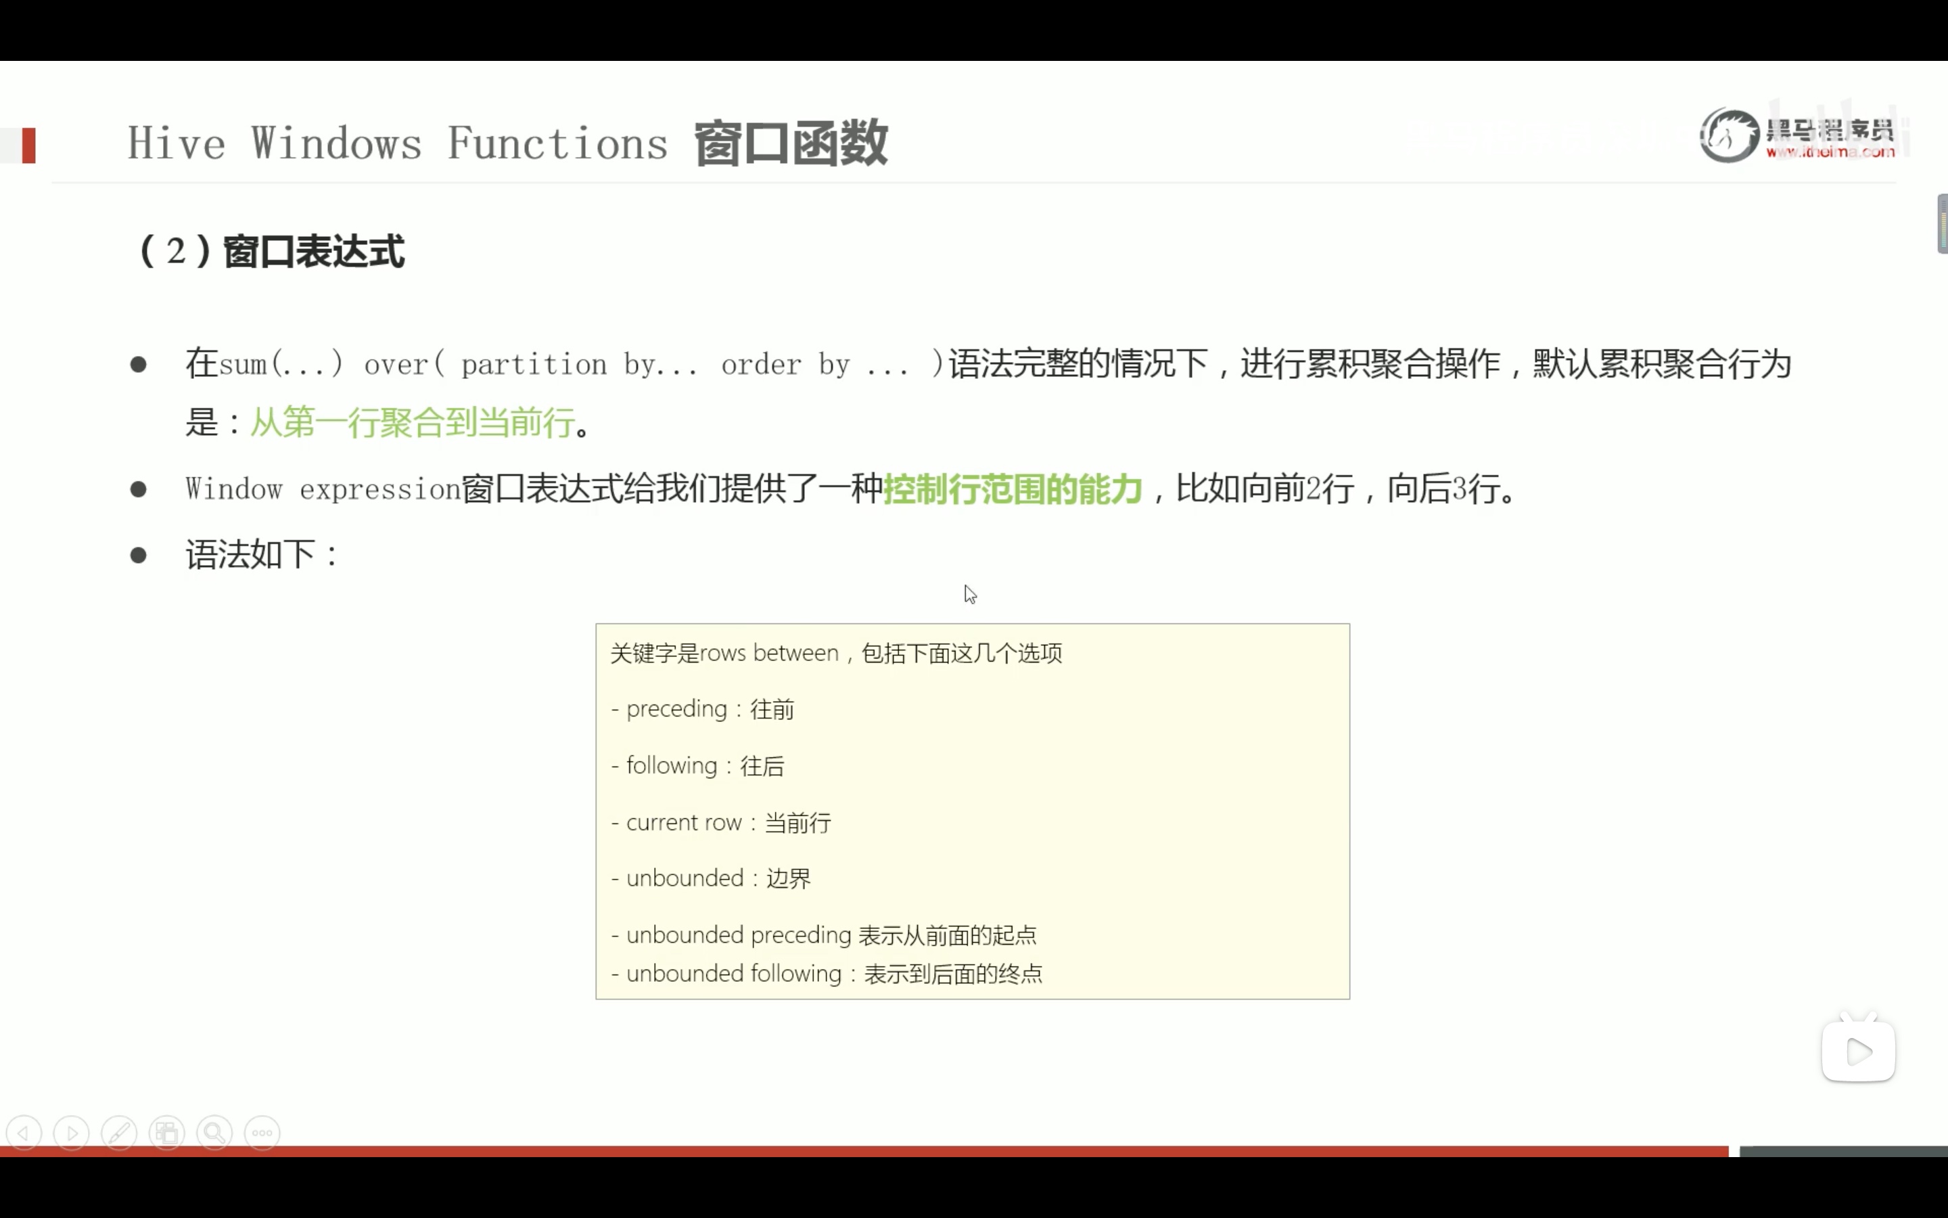Click the scrollbar thumb on right edge
Viewport: 1948px width, 1218px height.
click(1943, 223)
